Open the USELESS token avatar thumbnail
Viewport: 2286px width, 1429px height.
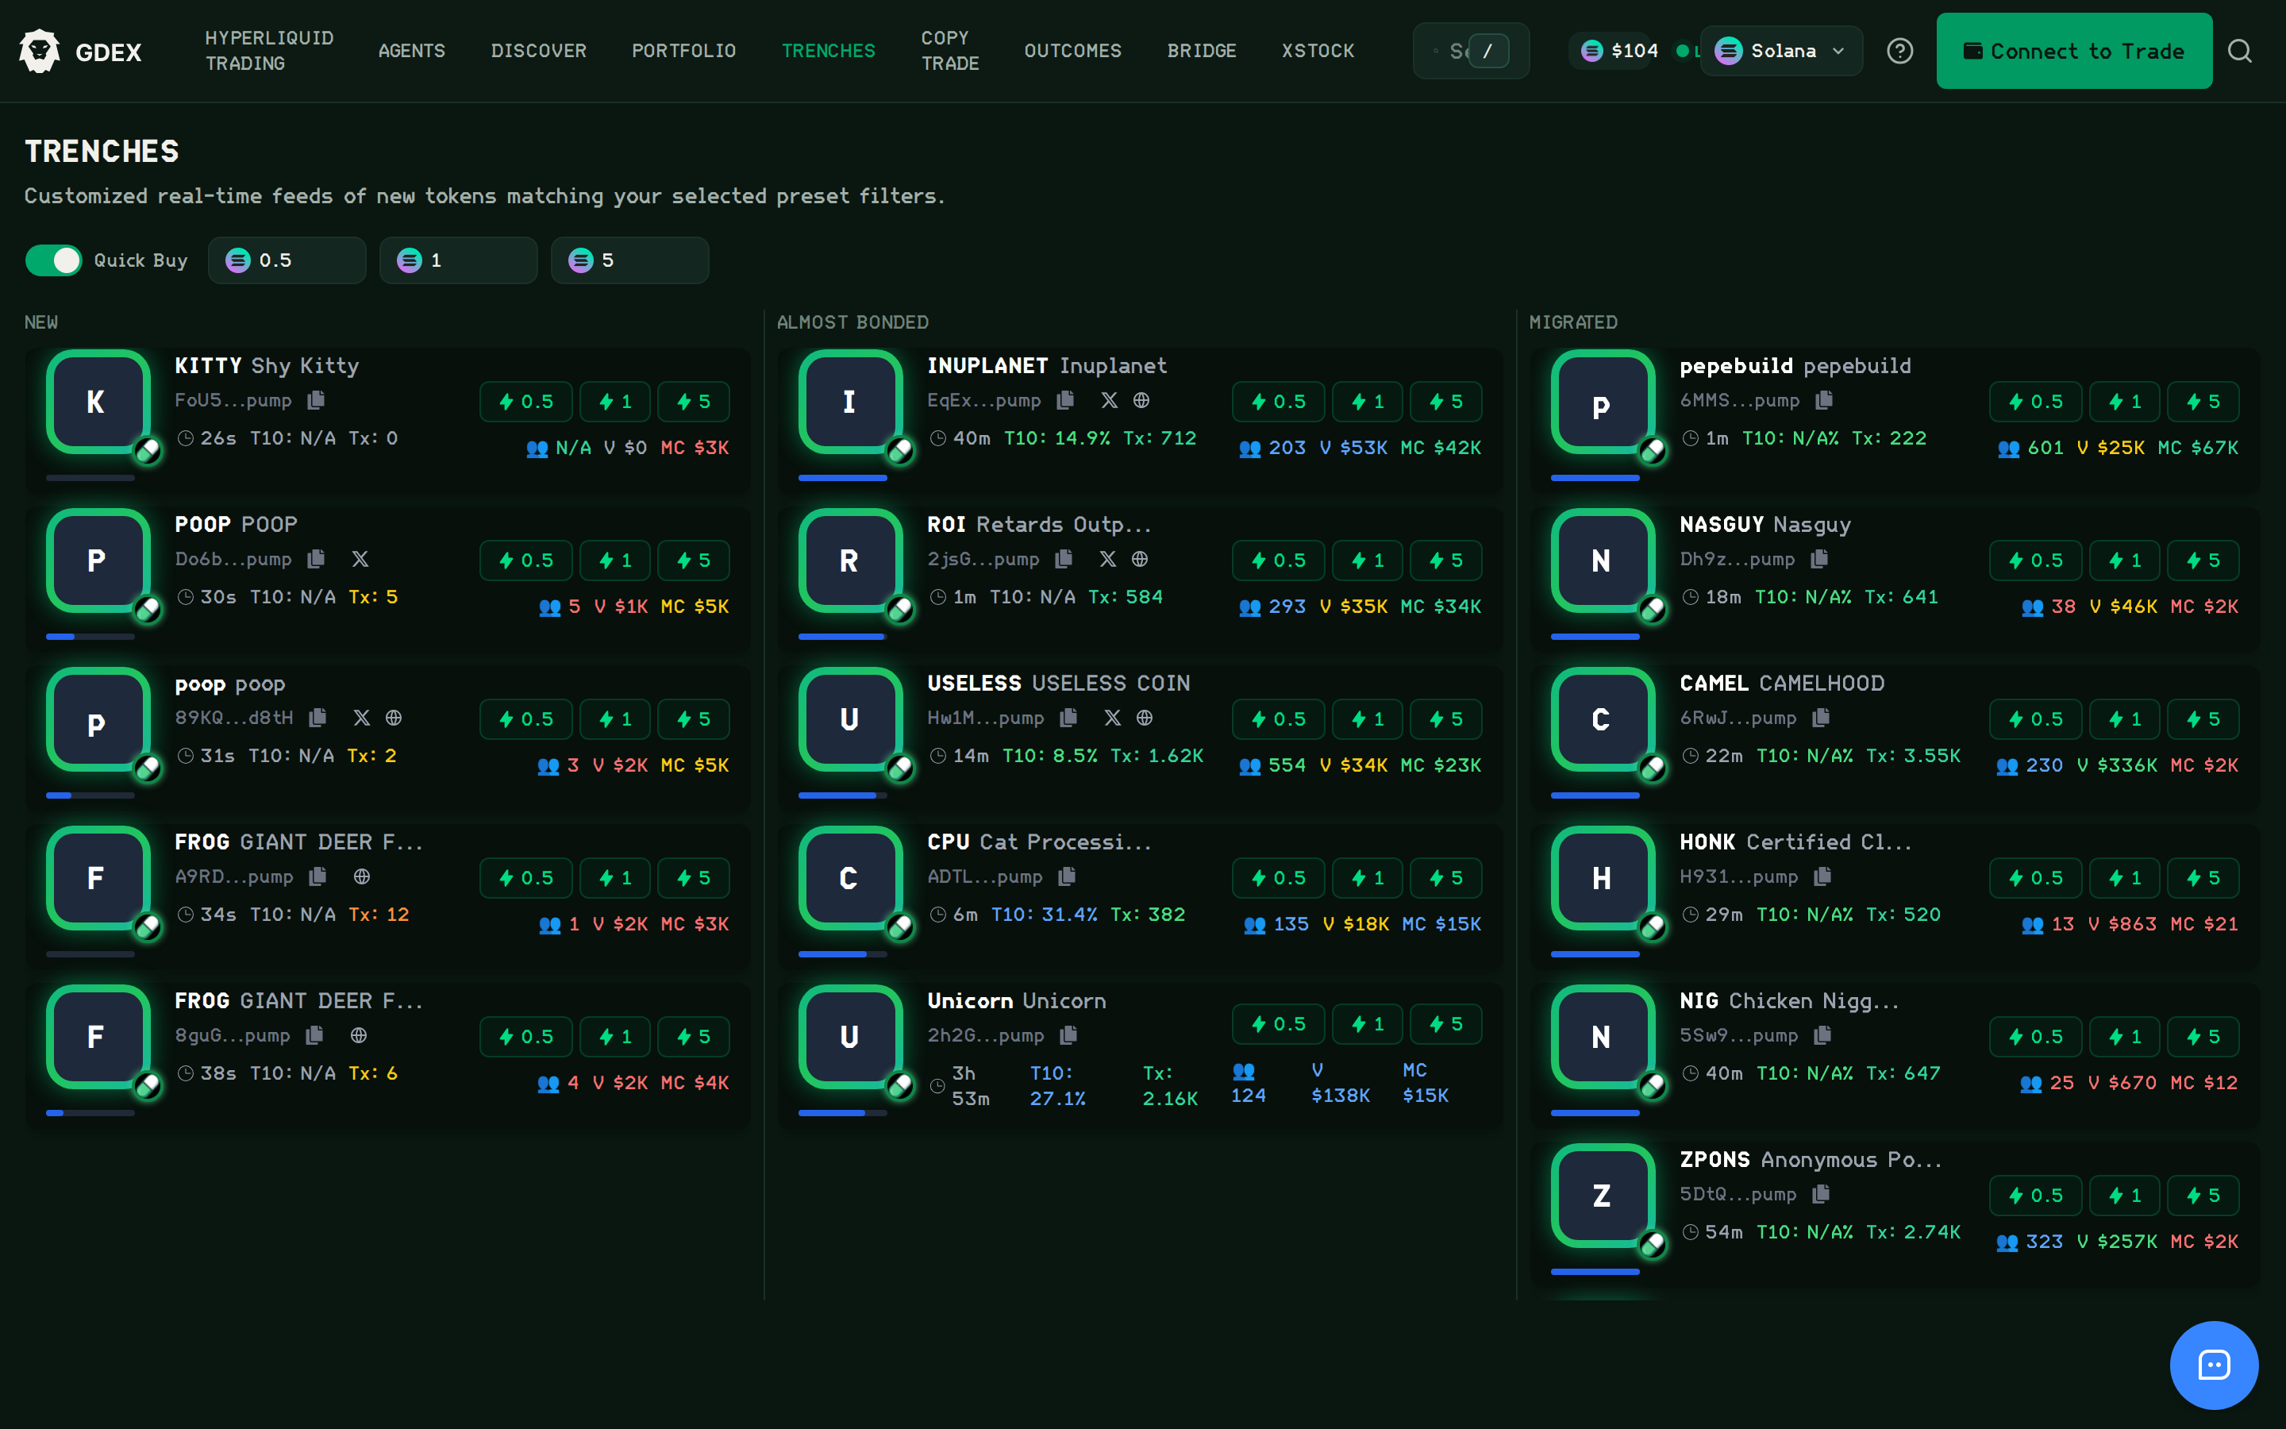click(x=850, y=720)
